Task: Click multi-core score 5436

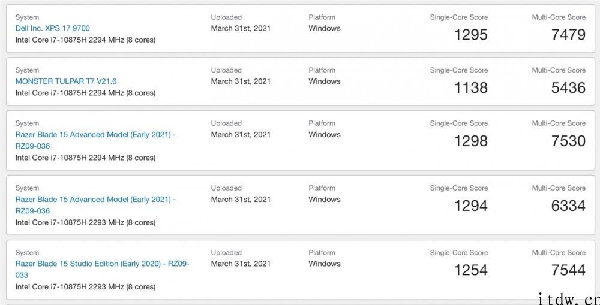Action: pos(568,88)
